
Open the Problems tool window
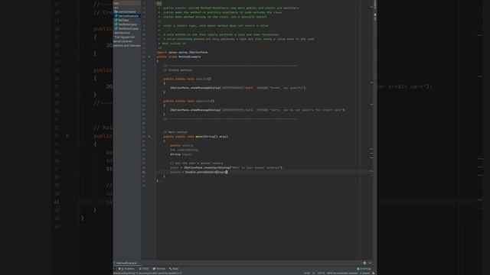[126, 269]
